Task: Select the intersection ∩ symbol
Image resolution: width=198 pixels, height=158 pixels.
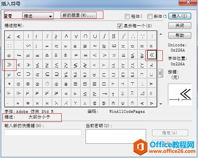Action: pyautogui.click(x=86, y=36)
